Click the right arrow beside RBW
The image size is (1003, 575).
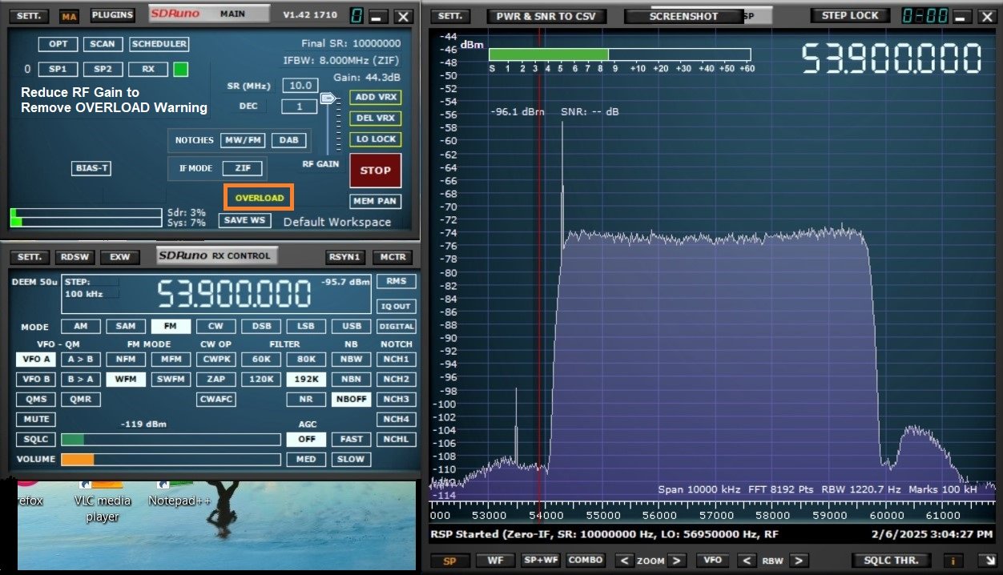(x=798, y=561)
